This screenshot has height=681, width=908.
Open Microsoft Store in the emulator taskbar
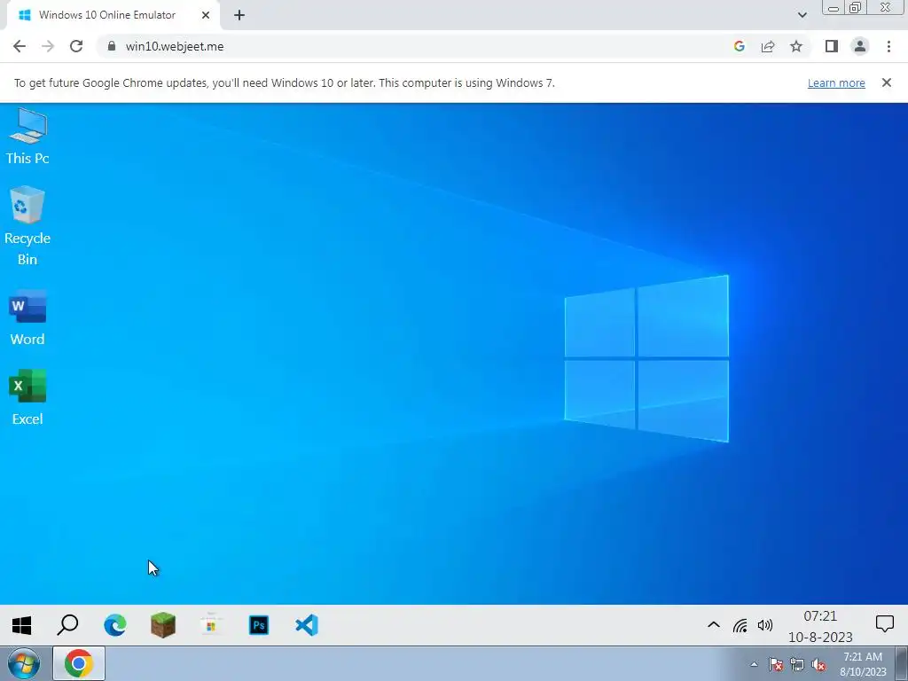coord(211,625)
